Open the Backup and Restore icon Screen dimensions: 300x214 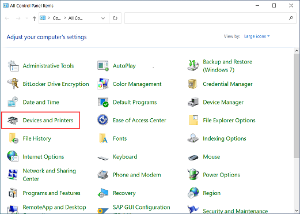[193, 66]
